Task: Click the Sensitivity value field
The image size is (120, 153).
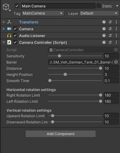Action: pyautogui.click(x=111, y=56)
